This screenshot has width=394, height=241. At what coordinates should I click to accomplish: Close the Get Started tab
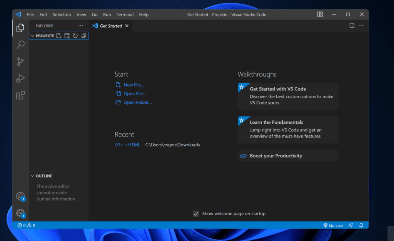click(x=127, y=26)
